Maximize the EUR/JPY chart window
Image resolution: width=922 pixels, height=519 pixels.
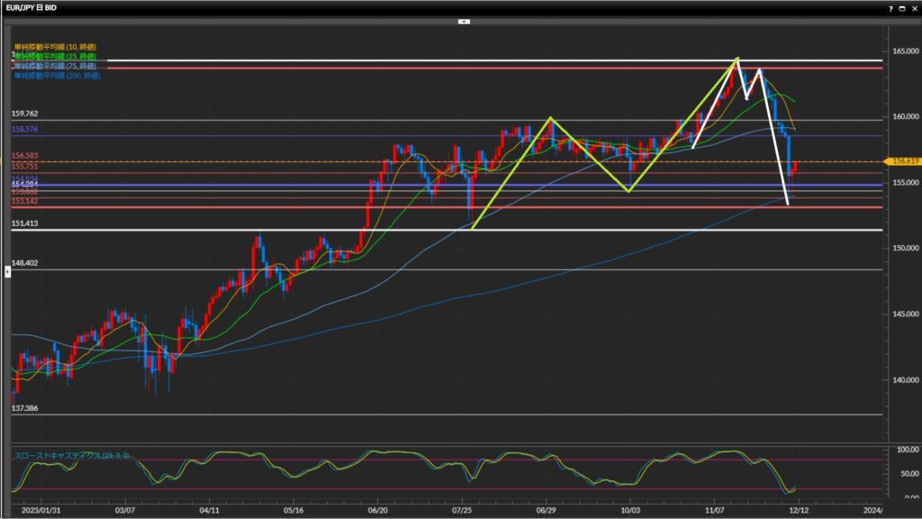(x=902, y=7)
